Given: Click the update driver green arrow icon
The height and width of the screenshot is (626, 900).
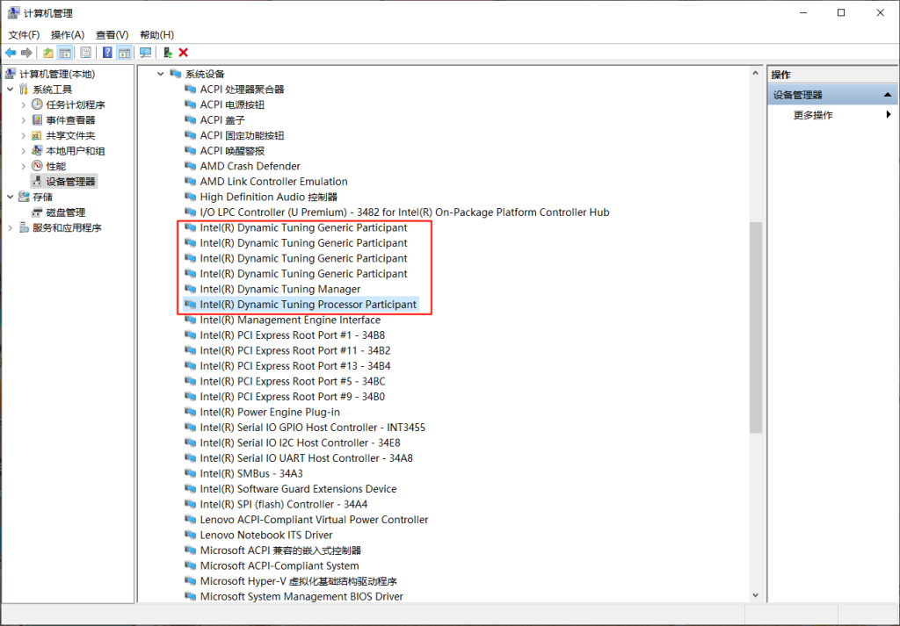Looking at the screenshot, I should click(x=167, y=53).
